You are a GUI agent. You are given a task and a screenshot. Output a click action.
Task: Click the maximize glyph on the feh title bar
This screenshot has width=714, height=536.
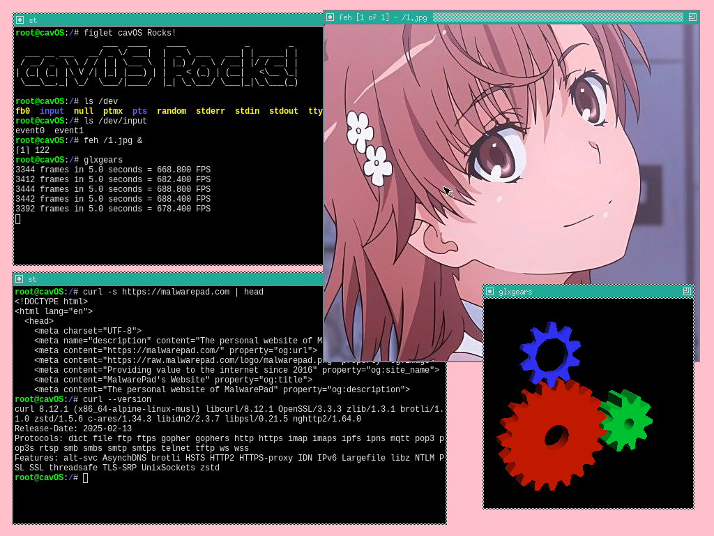point(691,17)
